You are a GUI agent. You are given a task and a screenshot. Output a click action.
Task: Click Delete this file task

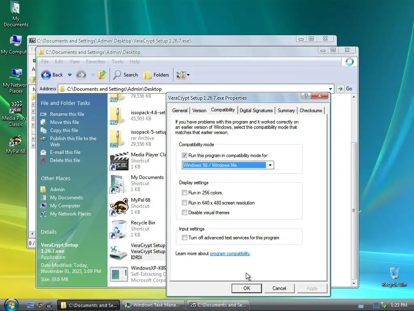point(65,160)
